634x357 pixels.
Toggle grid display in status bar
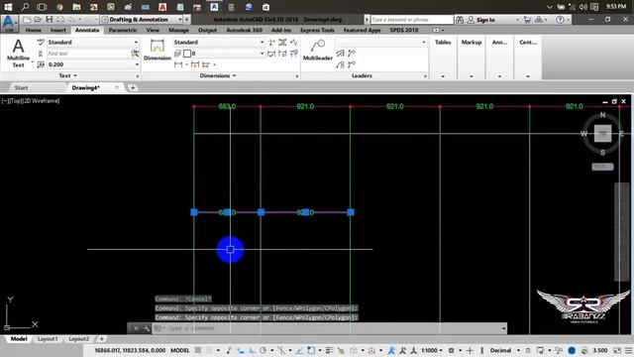click(x=198, y=350)
